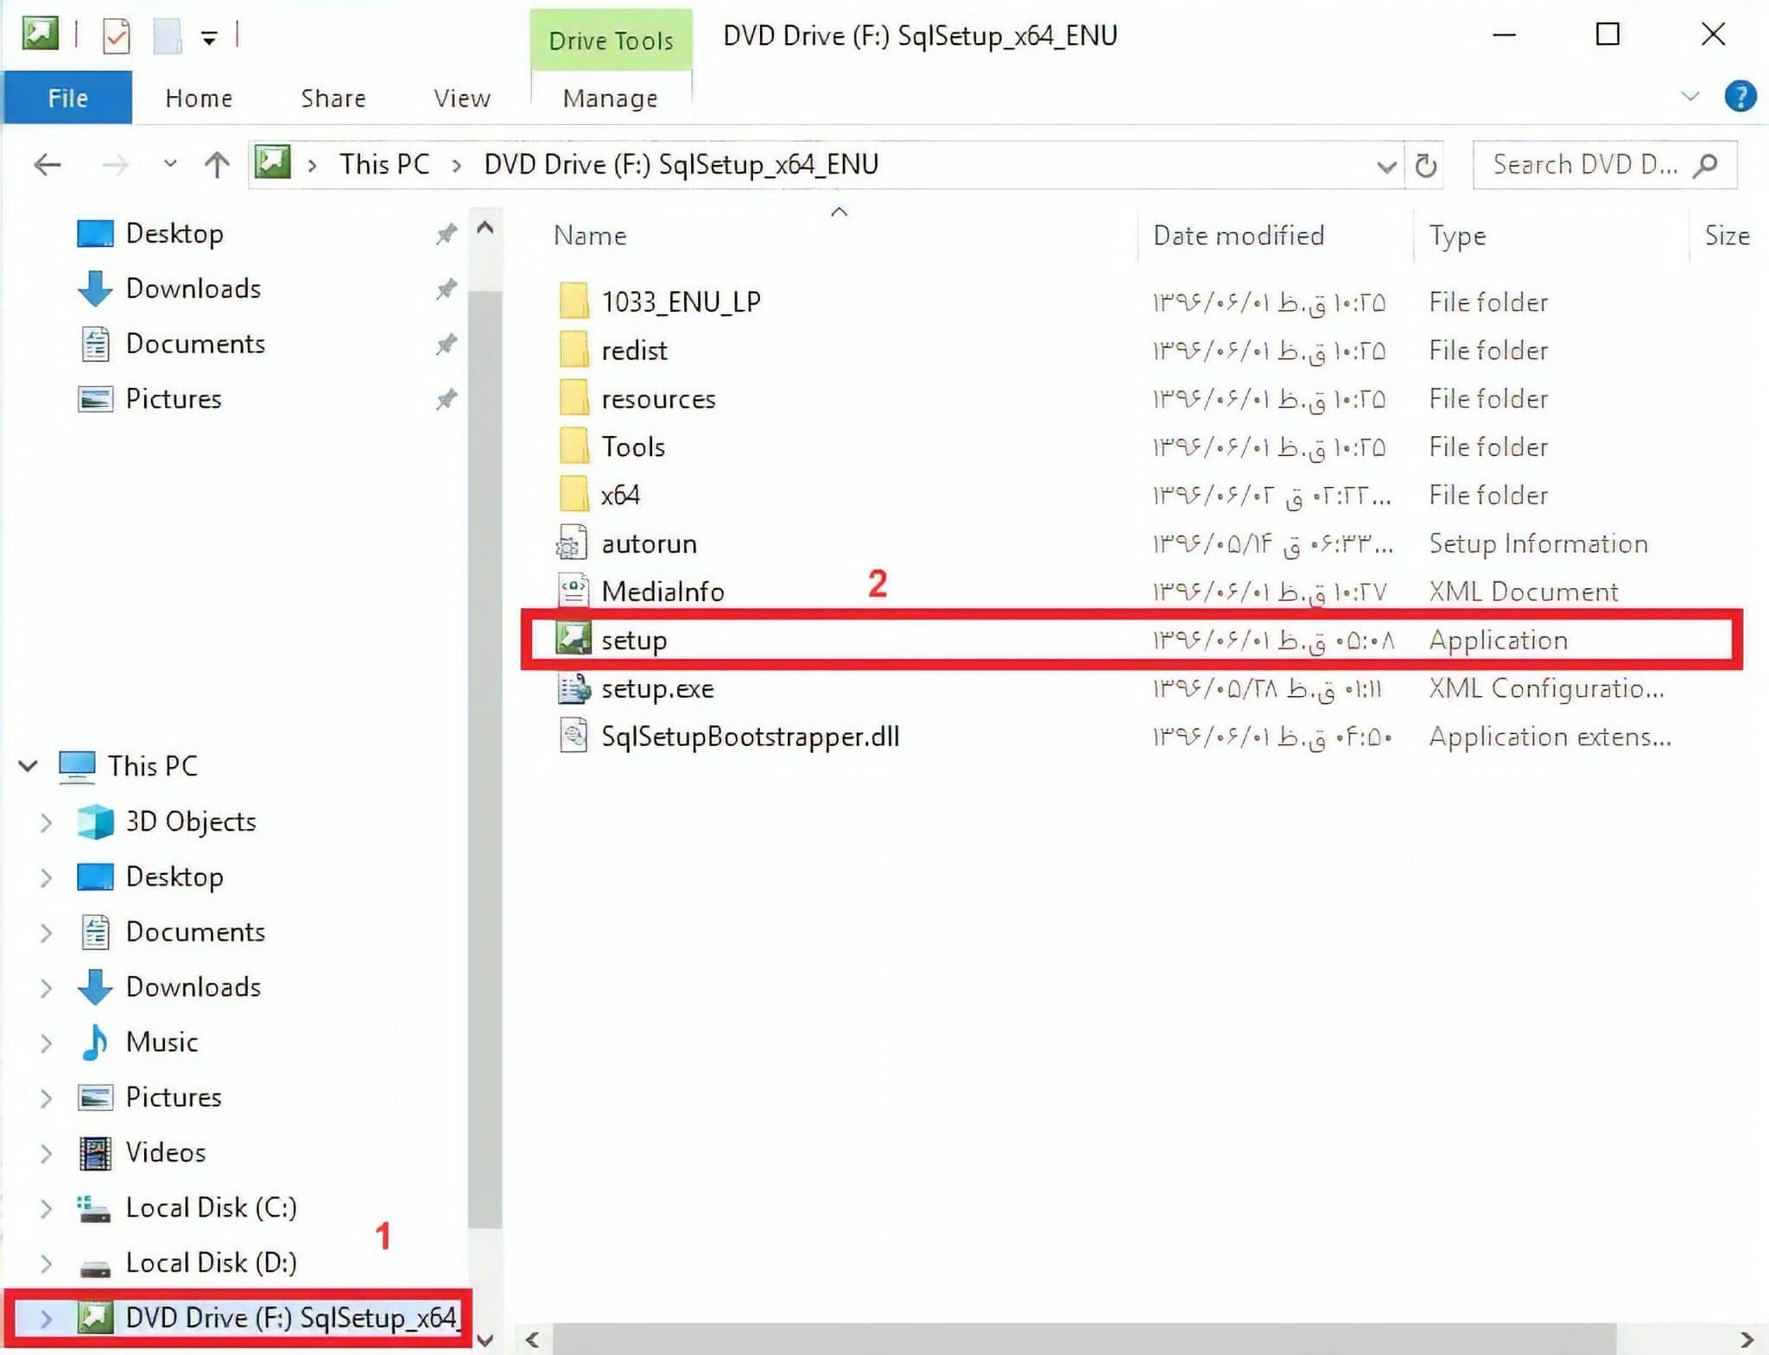1769x1355 pixels.
Task: Click the pin icon beside Quick access Documents
Action: pos(446,344)
